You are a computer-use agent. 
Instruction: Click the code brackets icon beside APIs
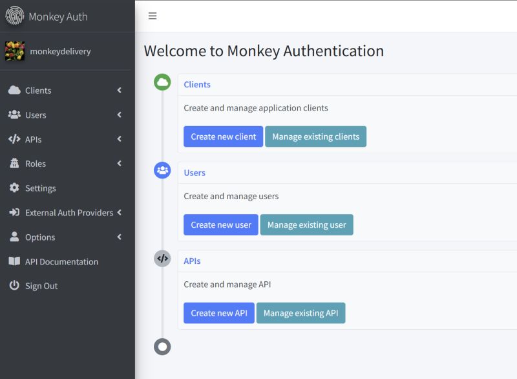15,139
